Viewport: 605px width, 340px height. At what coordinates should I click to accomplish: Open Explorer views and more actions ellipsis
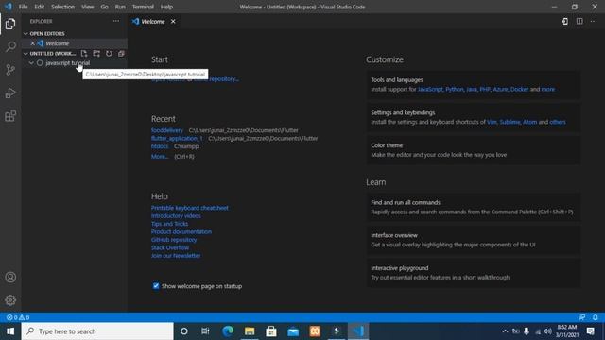pyautogui.click(x=116, y=21)
